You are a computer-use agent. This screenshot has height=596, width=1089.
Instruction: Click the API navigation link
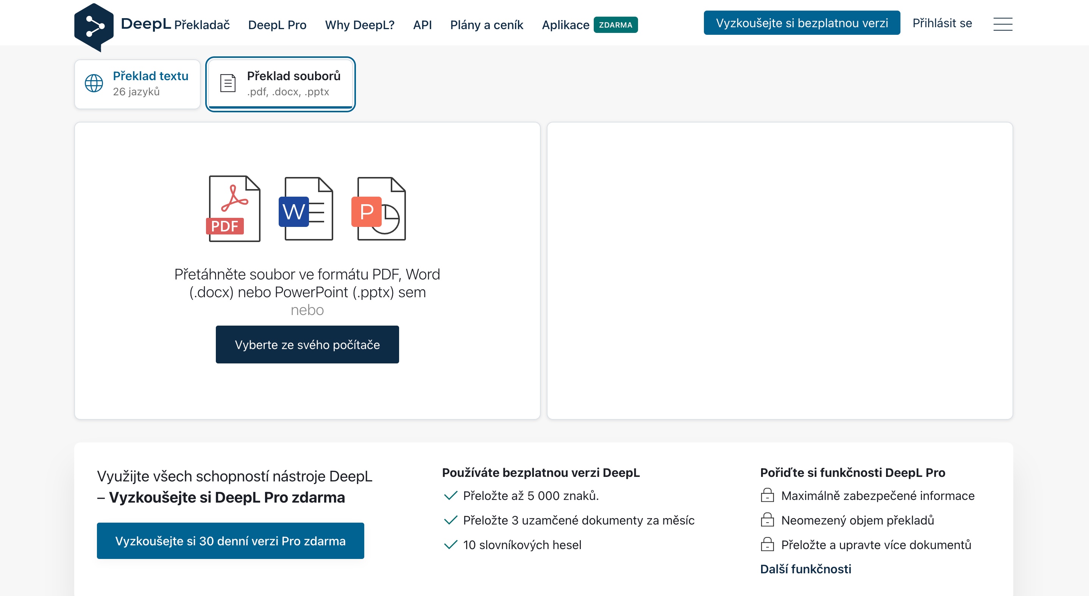point(422,25)
